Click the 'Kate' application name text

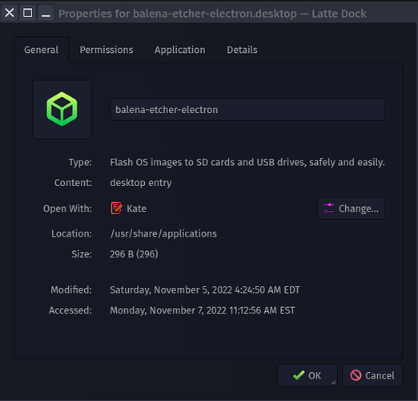(136, 209)
